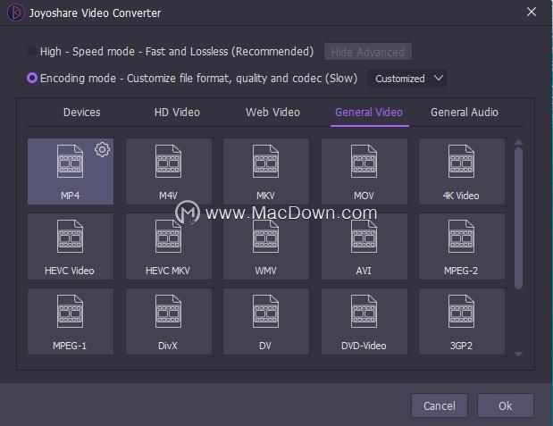Choose the M4V format tile
This screenshot has height=426, width=553.
(x=169, y=171)
